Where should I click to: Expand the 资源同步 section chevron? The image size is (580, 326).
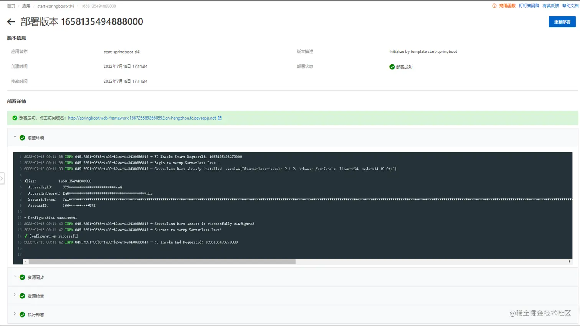click(15, 277)
